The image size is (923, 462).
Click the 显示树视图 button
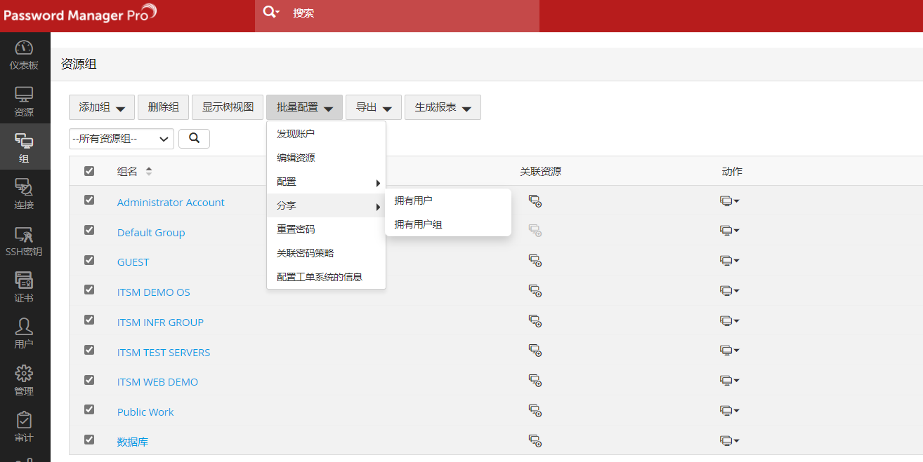point(228,107)
